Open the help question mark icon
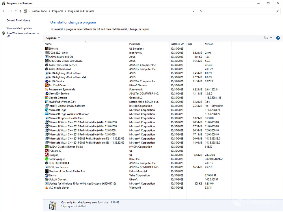This screenshot has height=212, width=283. click(x=278, y=38)
